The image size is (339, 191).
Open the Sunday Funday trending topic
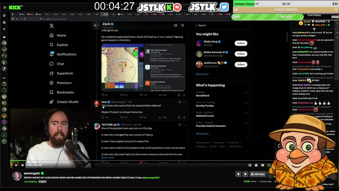click(x=205, y=106)
